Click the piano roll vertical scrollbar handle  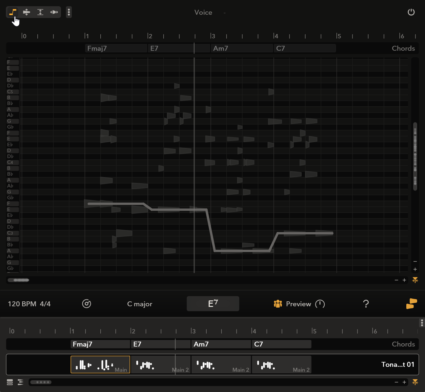415,156
